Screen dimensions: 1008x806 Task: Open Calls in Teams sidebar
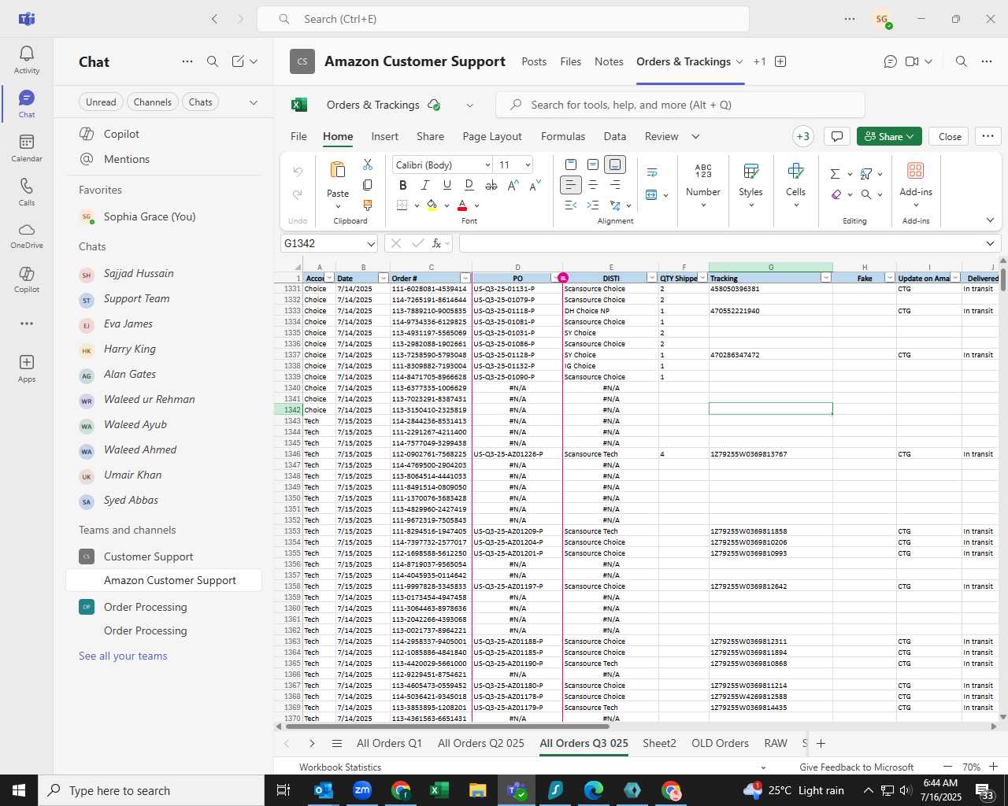tap(27, 192)
